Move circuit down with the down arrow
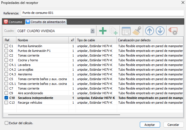This screenshot has width=186, height=130. [160, 31]
